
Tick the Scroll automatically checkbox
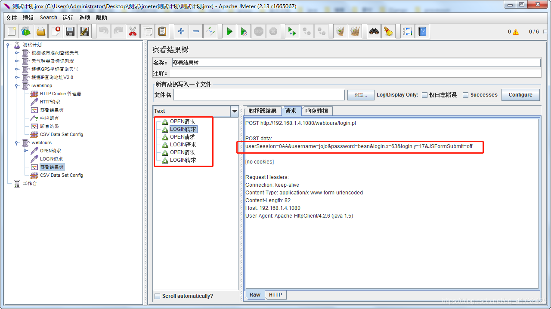click(158, 296)
